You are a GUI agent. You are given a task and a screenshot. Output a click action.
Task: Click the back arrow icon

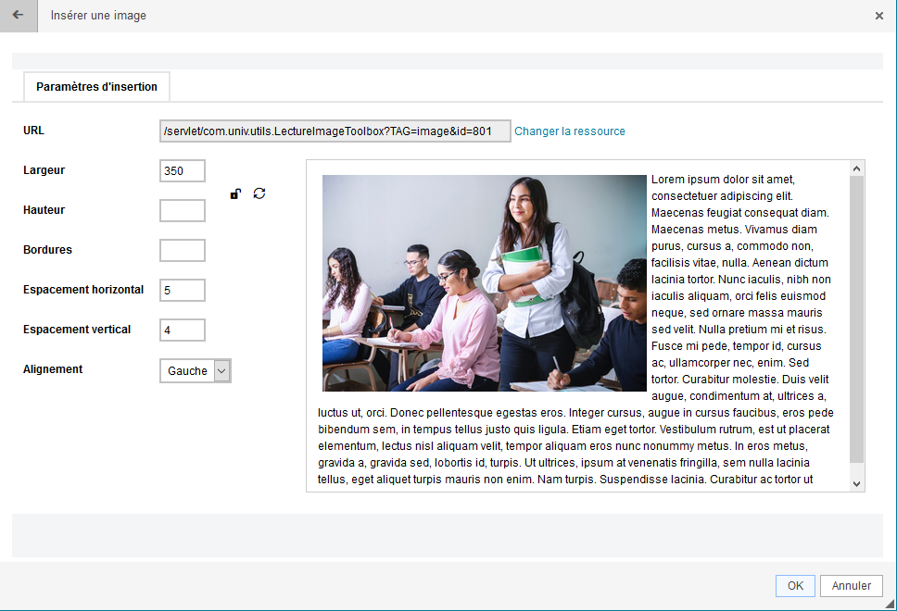point(19,16)
